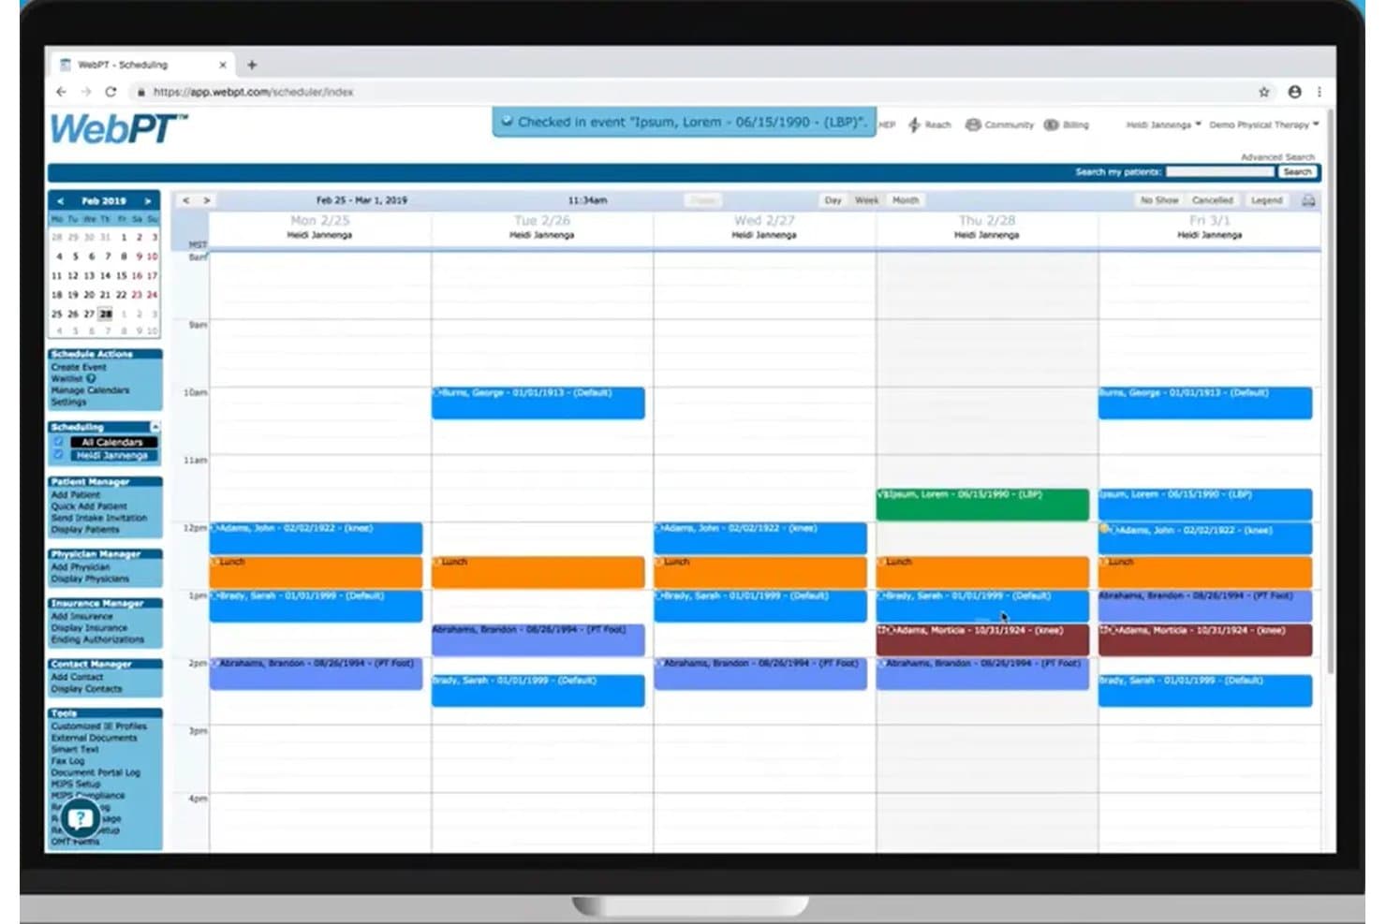Open the schedule Legend

click(x=1267, y=200)
